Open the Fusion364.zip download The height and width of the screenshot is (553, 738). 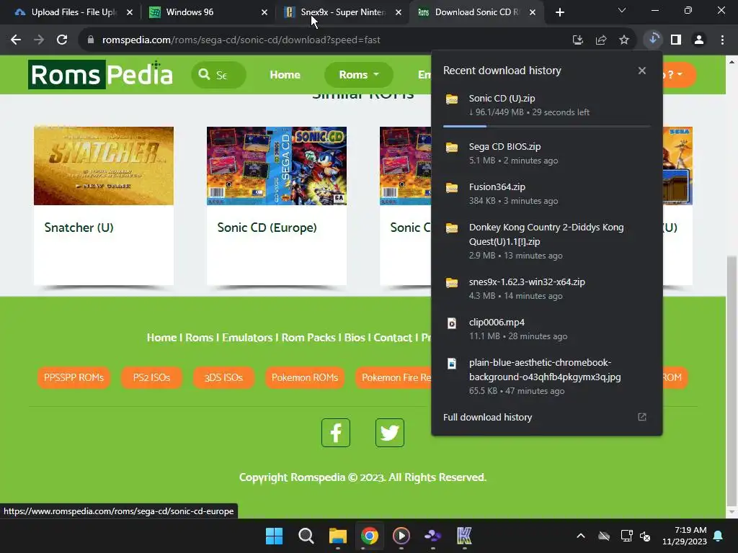pos(546,194)
